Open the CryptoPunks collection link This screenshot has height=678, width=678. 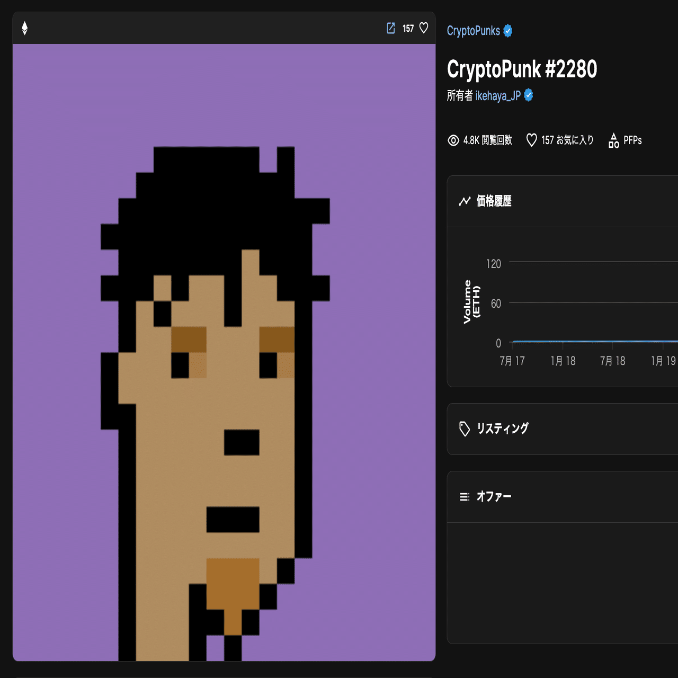(474, 31)
